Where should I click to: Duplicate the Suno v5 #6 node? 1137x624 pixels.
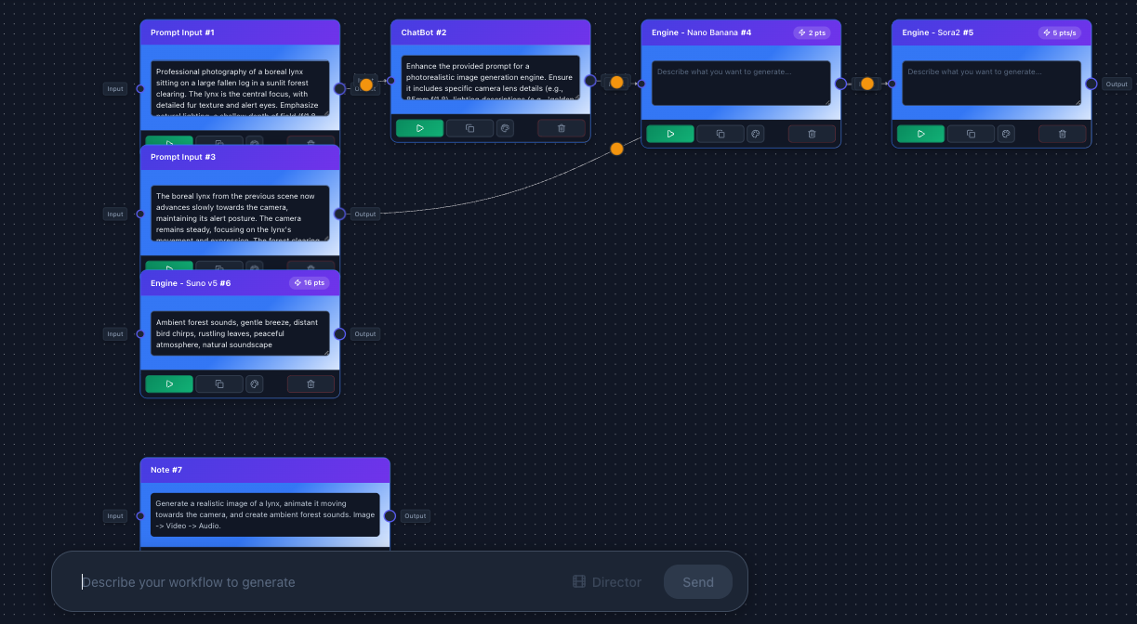[x=219, y=383]
